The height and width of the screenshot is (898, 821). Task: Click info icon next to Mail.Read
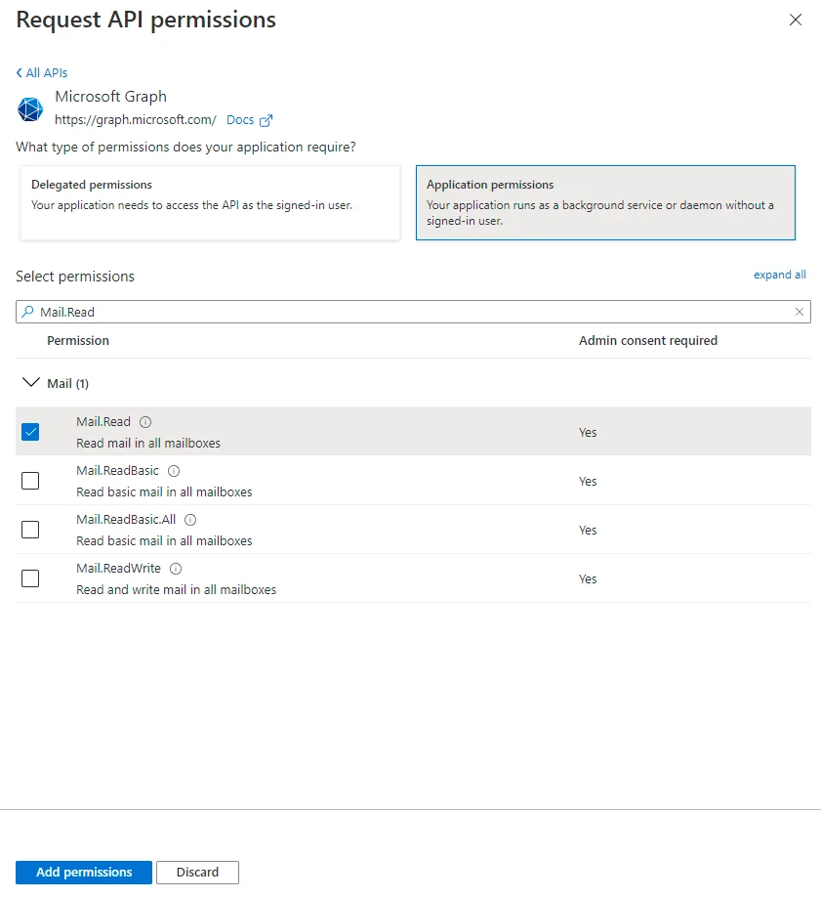145,422
